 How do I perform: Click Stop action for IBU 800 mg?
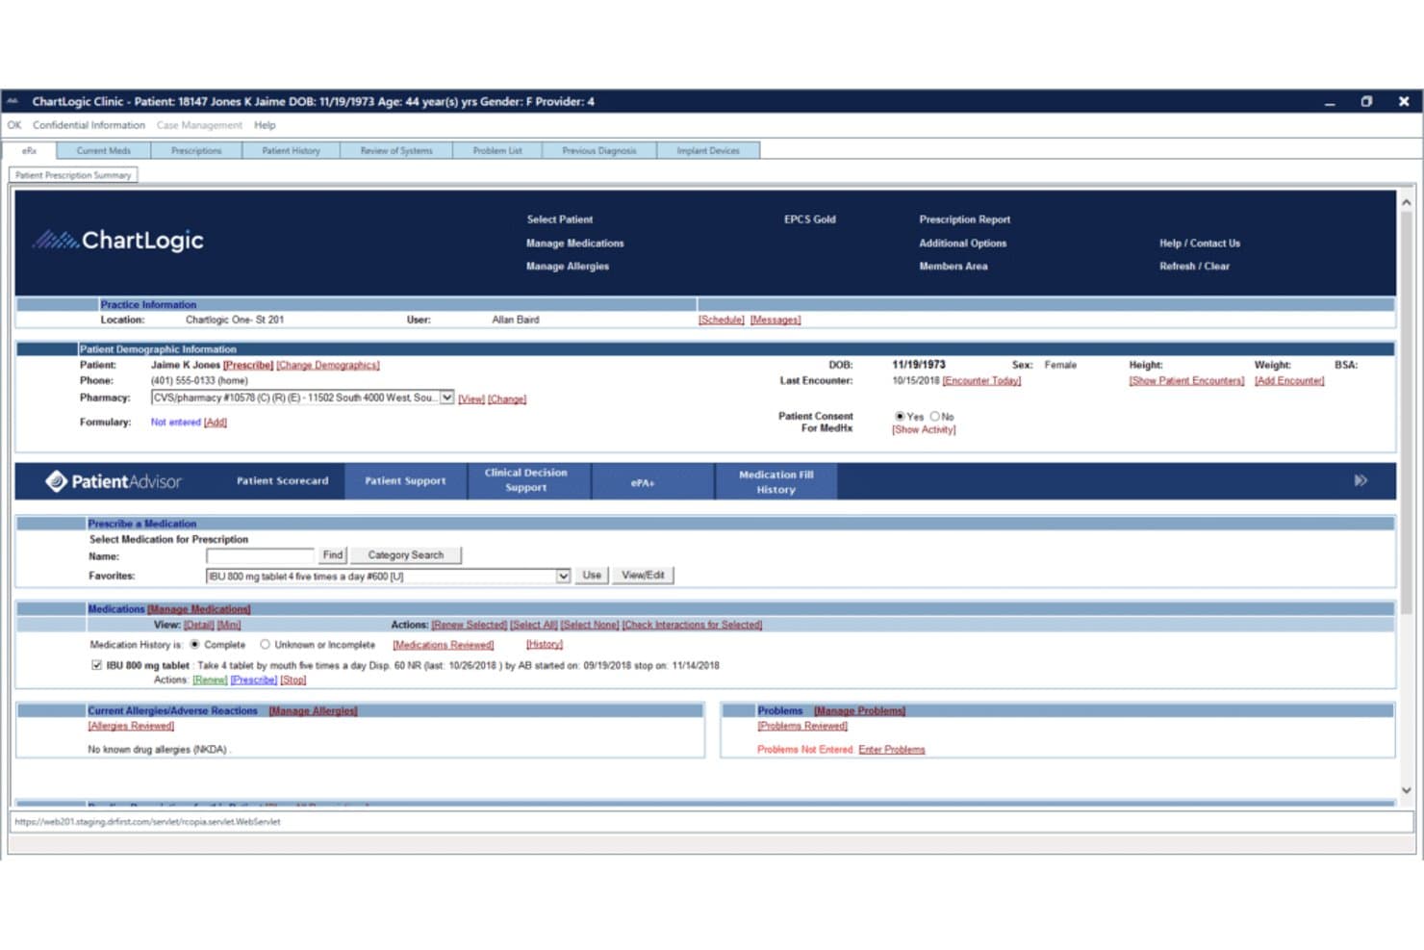click(293, 680)
